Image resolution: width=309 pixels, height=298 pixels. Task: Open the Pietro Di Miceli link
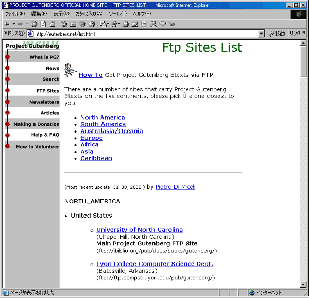click(176, 187)
